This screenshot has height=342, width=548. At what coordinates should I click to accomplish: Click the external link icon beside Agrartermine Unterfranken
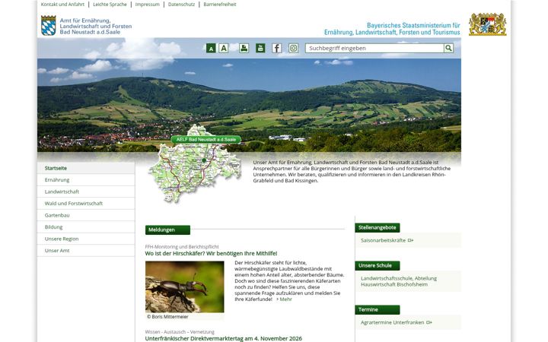pos(429,322)
